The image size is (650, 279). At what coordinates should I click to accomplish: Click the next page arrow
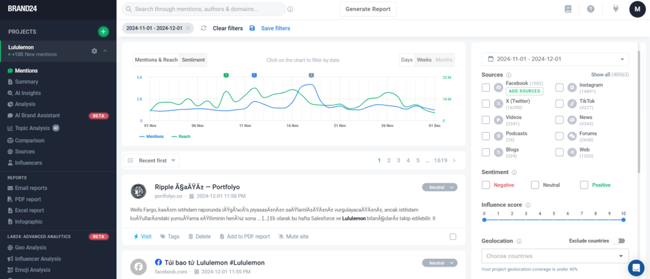(x=454, y=160)
